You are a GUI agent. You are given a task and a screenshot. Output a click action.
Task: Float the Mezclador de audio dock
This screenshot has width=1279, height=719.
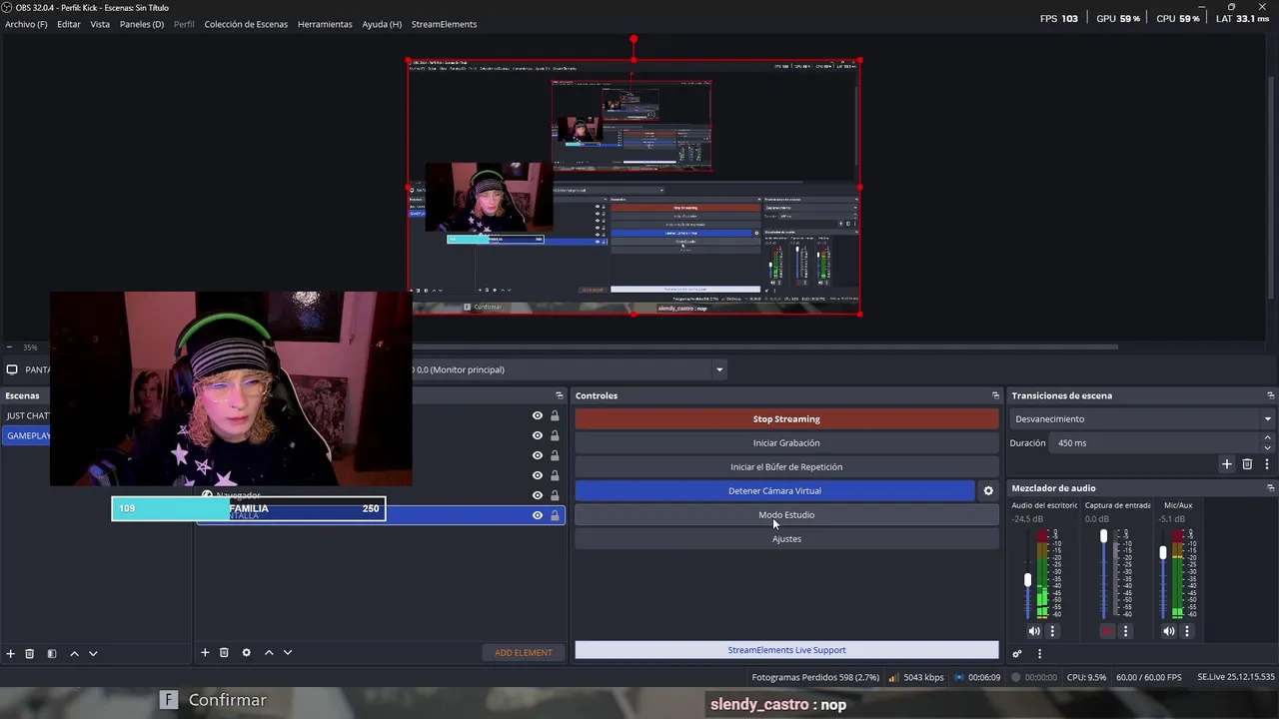(1271, 488)
